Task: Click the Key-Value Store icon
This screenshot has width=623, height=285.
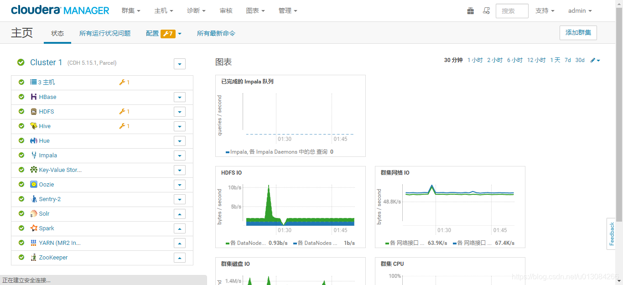Action: pyautogui.click(x=34, y=170)
